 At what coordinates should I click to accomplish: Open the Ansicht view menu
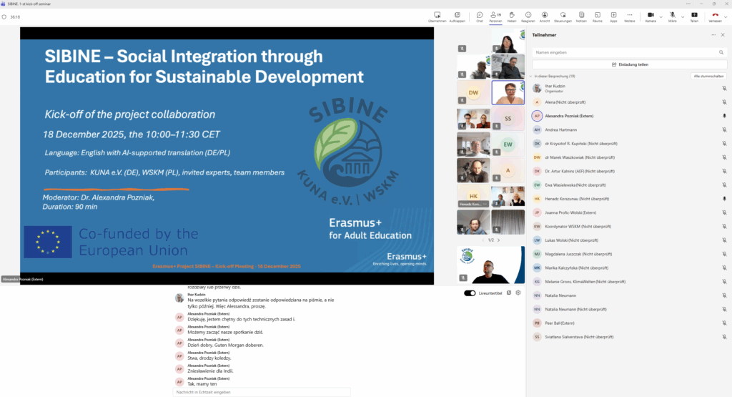click(545, 16)
